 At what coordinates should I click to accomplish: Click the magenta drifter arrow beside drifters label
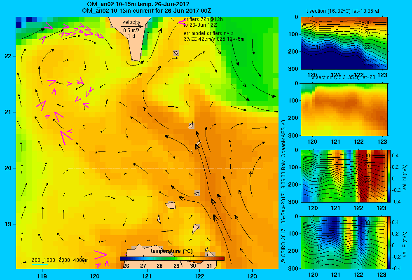pyautogui.click(x=182, y=23)
